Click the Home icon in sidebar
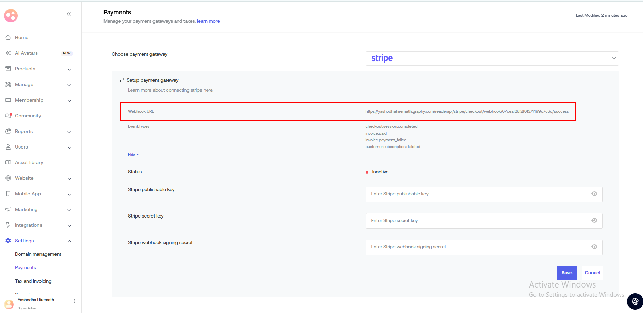The width and height of the screenshot is (643, 313). coord(8,37)
